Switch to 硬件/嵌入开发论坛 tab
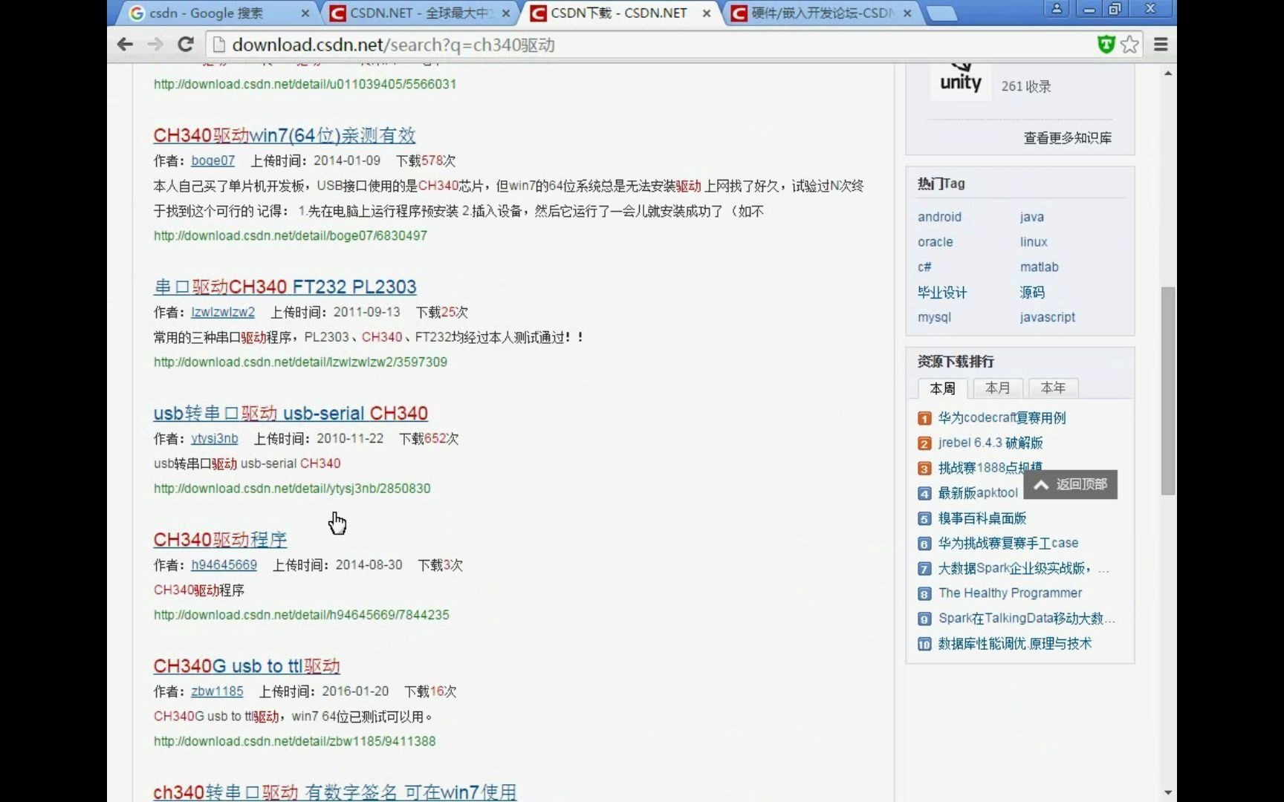 (x=821, y=13)
